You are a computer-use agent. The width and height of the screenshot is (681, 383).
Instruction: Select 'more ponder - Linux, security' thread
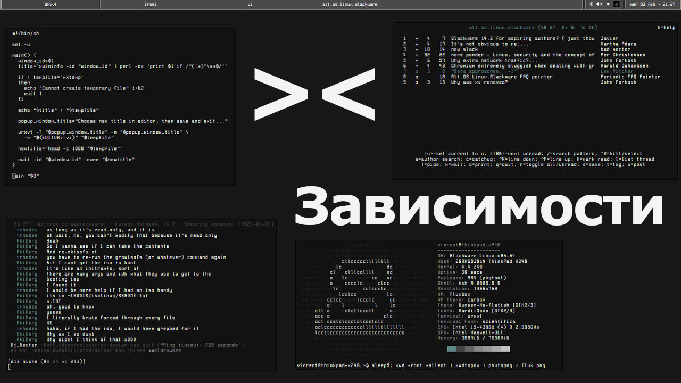[522, 55]
